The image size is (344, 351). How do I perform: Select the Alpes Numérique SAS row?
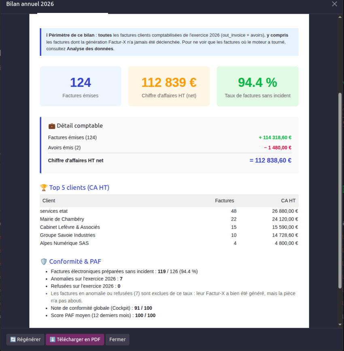pos(169,243)
